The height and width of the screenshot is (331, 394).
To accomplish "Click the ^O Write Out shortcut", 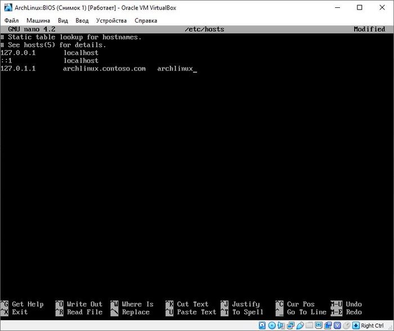I will [79, 304].
